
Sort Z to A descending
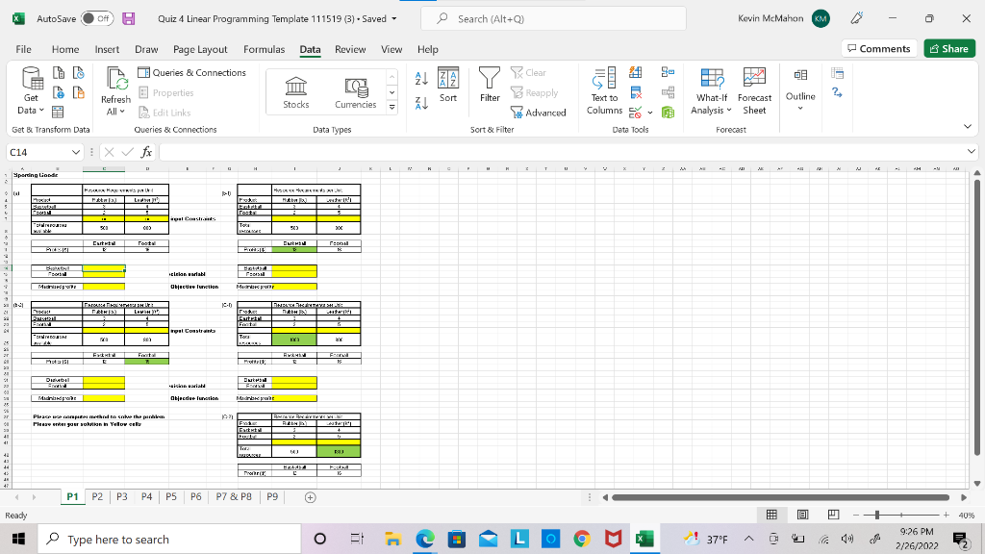click(x=421, y=104)
